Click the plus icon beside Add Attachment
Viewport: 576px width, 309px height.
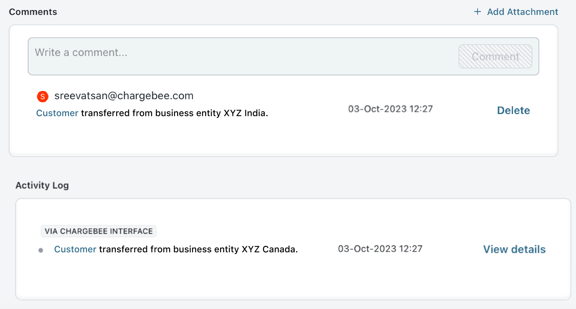point(478,12)
